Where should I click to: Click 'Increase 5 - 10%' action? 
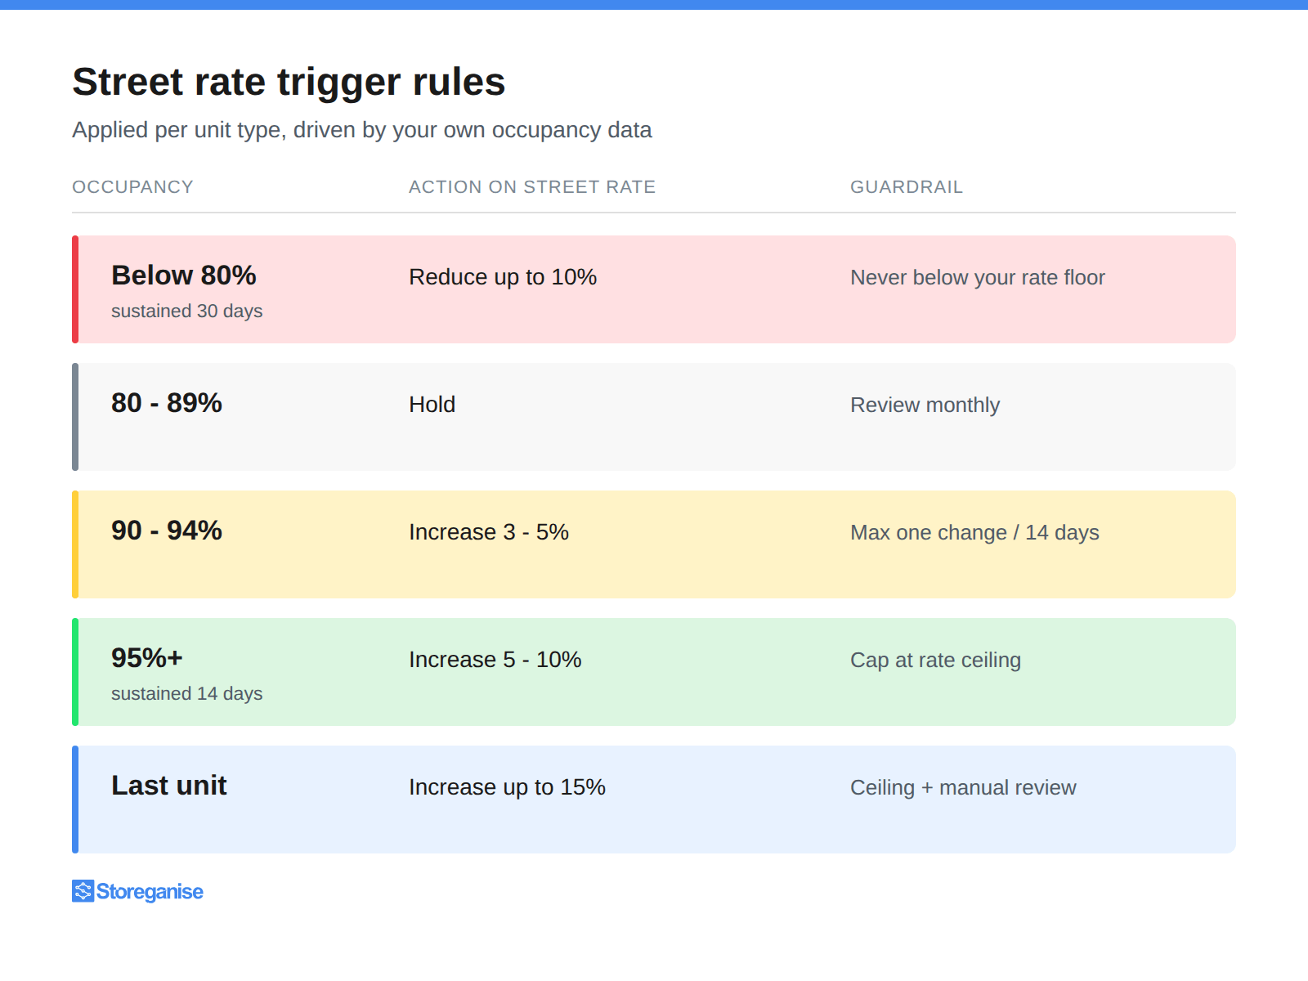click(495, 660)
